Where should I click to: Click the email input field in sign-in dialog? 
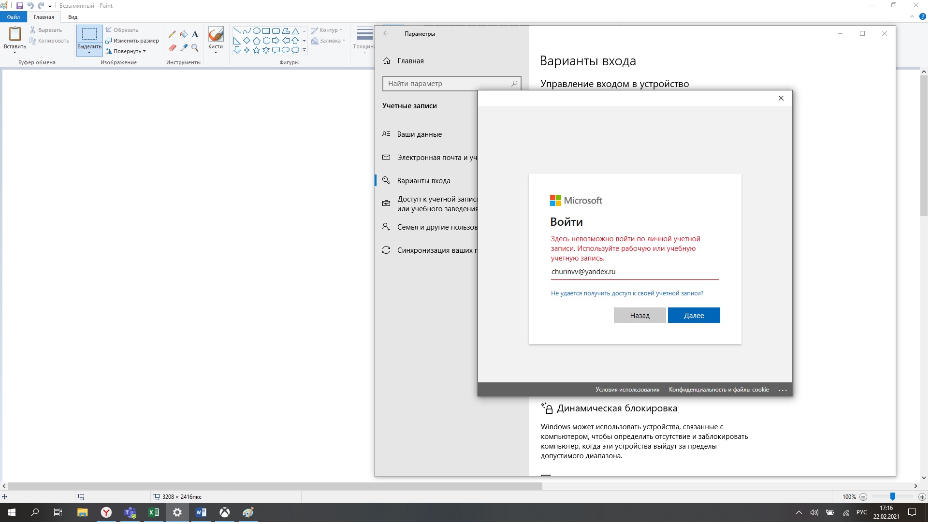pyautogui.click(x=636, y=272)
